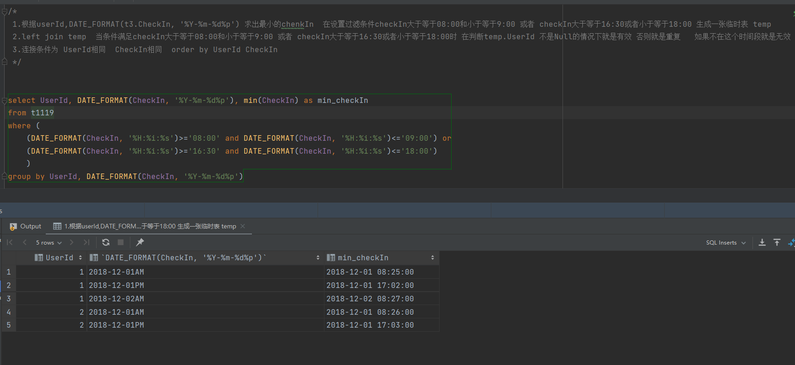Close the query result tab
Screen dimensions: 795x365
[x=243, y=226]
